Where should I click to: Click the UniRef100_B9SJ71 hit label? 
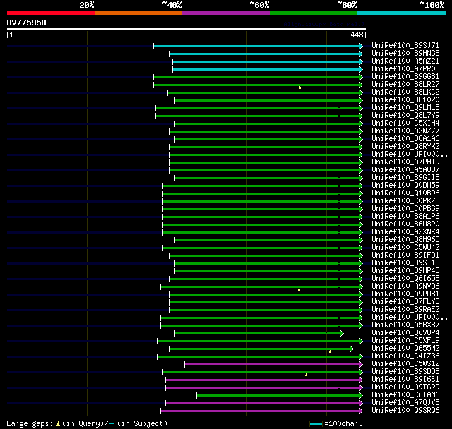[x=405, y=45]
